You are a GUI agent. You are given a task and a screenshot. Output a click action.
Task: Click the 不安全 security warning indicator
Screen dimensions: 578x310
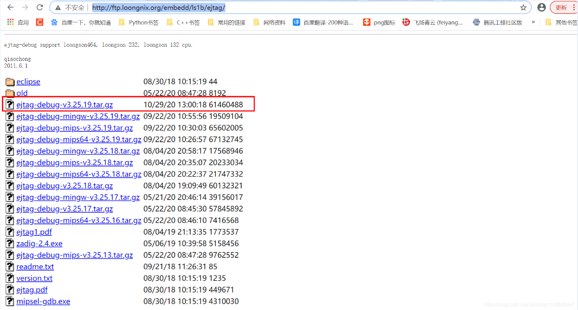tap(69, 7)
